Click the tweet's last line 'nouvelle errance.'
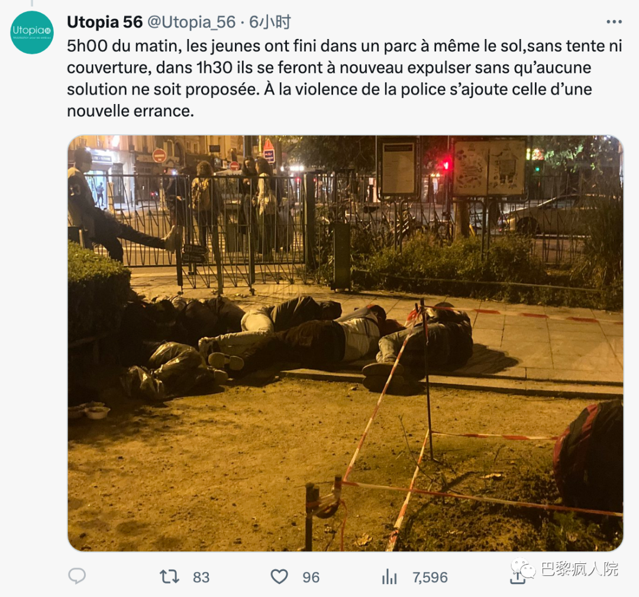 click(130, 111)
